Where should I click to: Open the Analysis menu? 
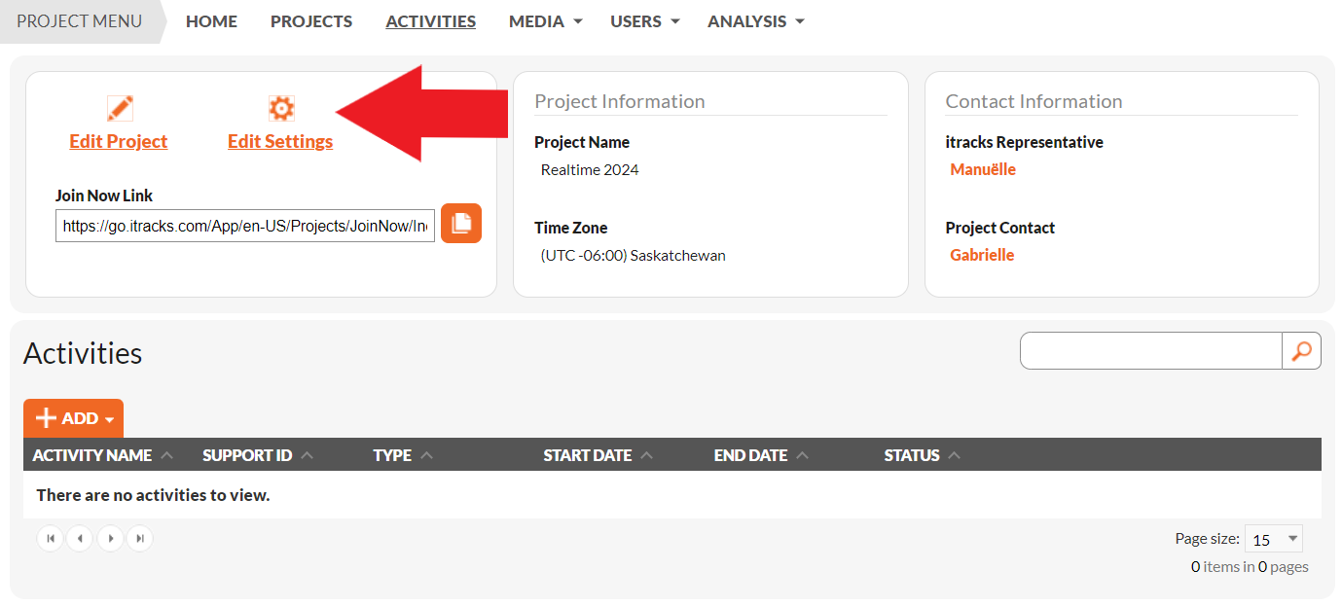pyautogui.click(x=756, y=21)
